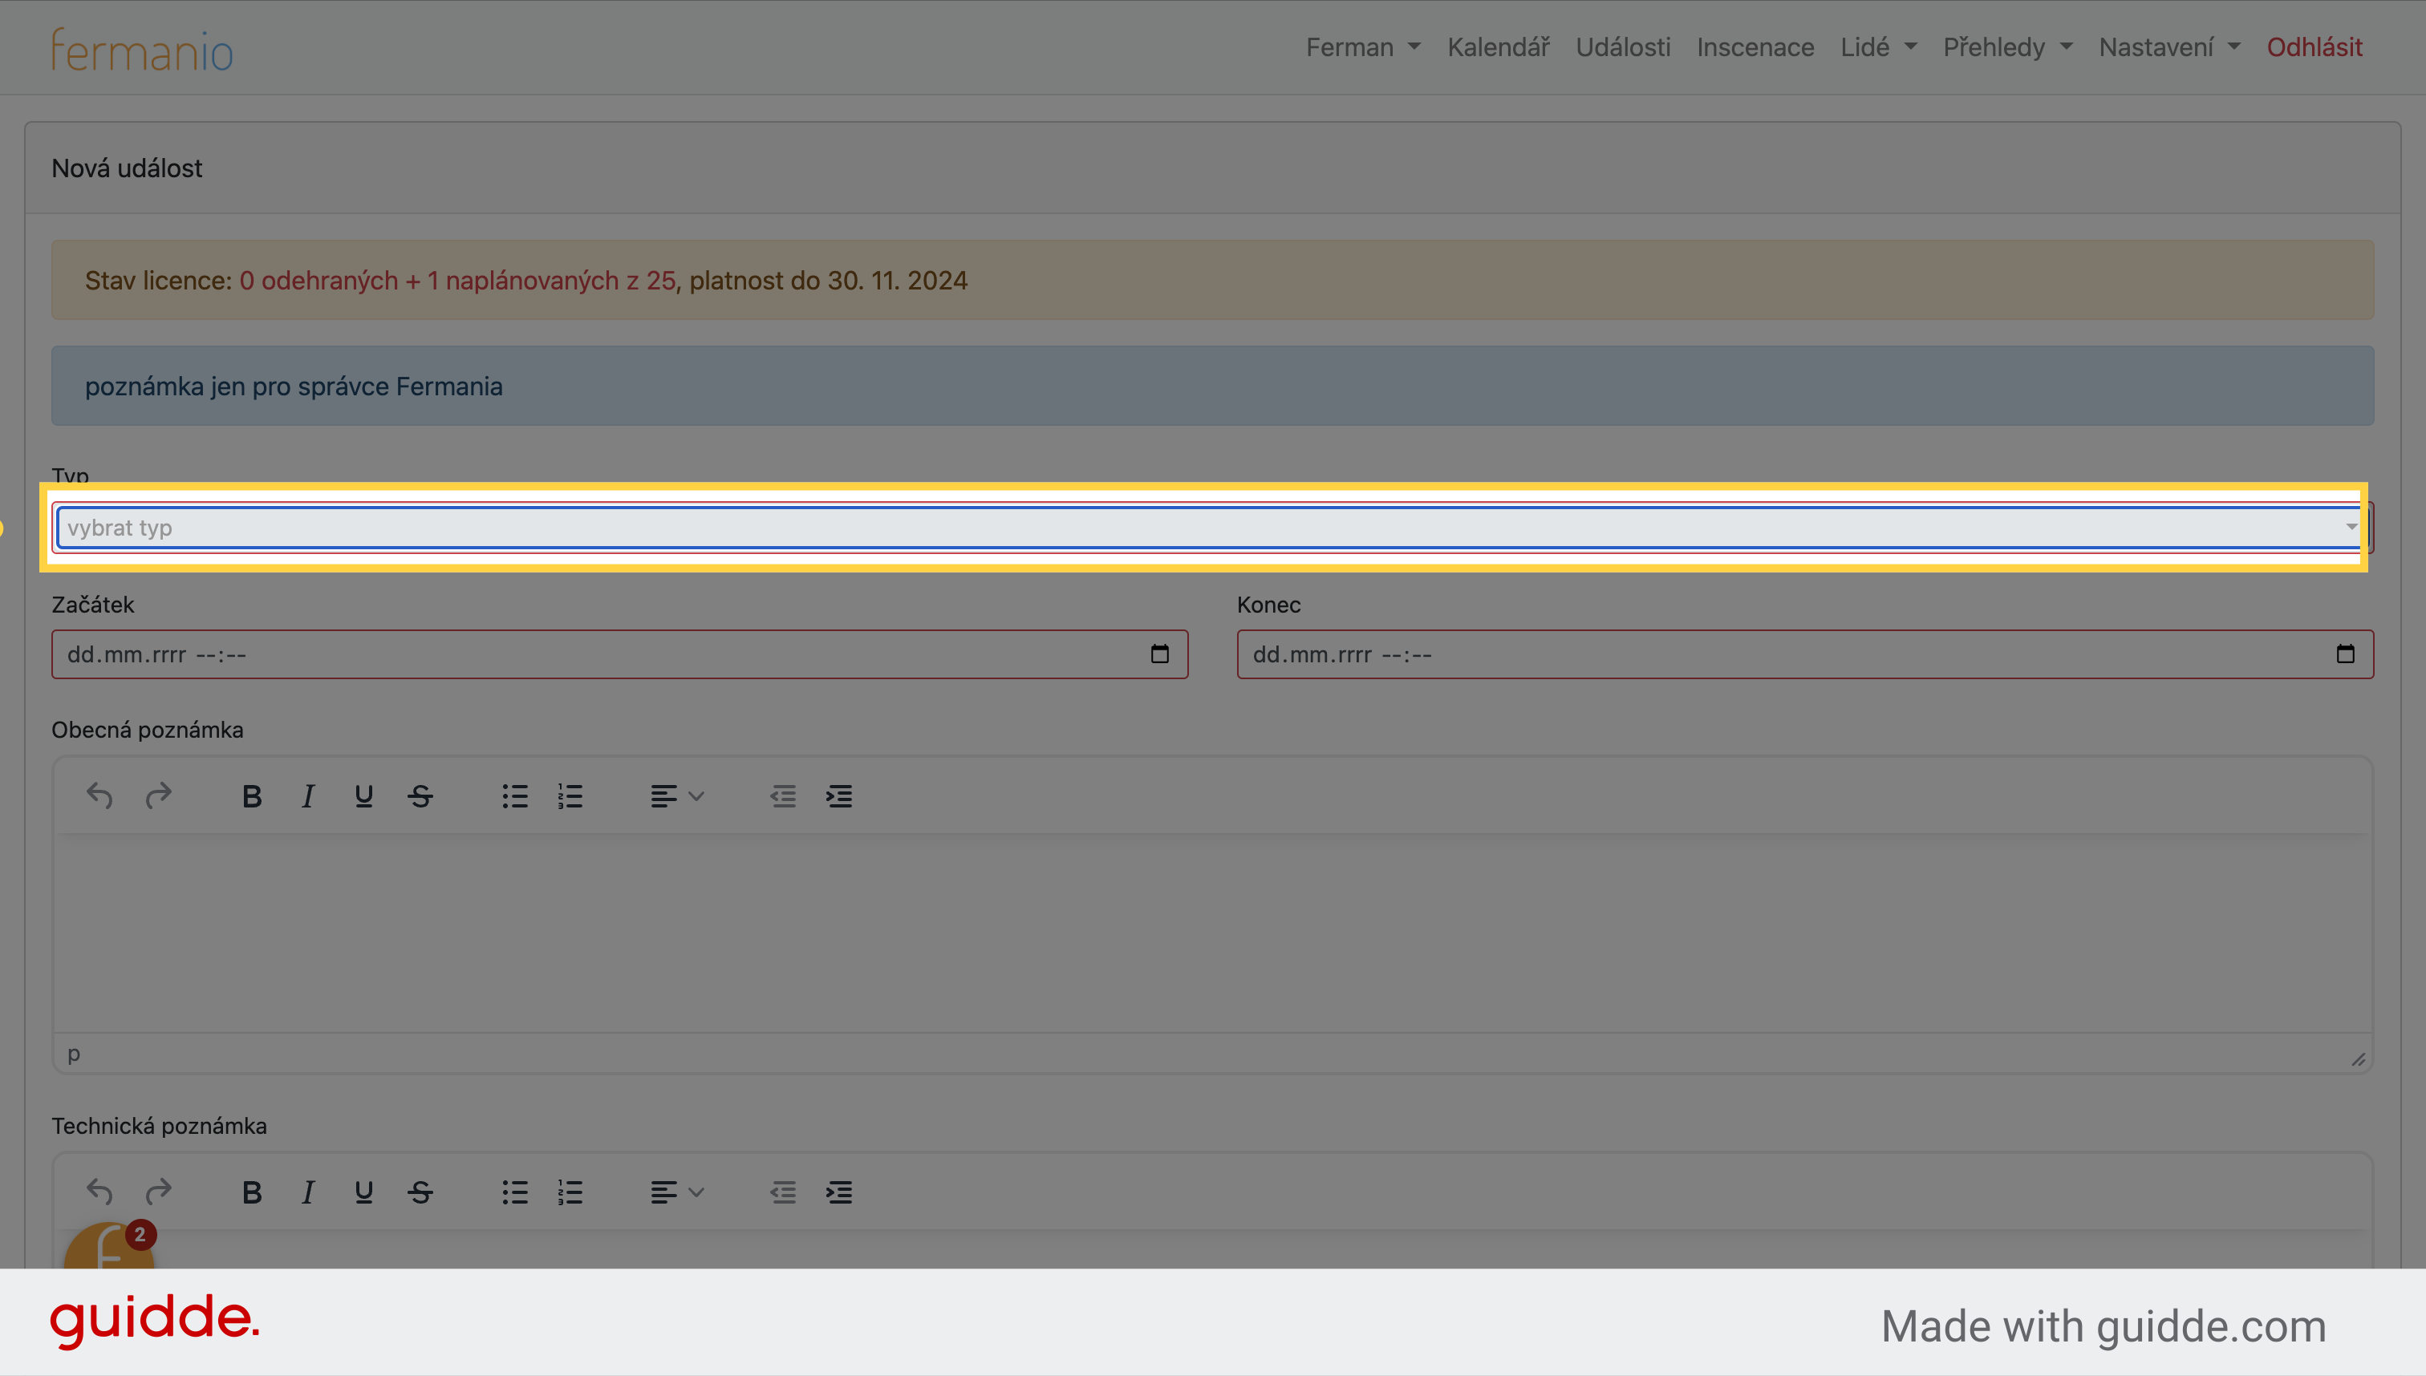Click redo icon in Technická poznámka toolbar
This screenshot has height=1376, width=2426.
(158, 1192)
